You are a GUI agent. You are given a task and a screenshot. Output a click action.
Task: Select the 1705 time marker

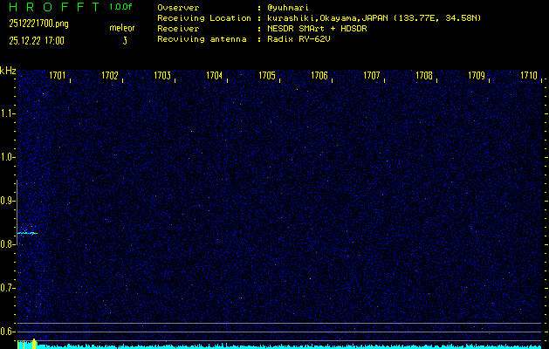[267, 76]
